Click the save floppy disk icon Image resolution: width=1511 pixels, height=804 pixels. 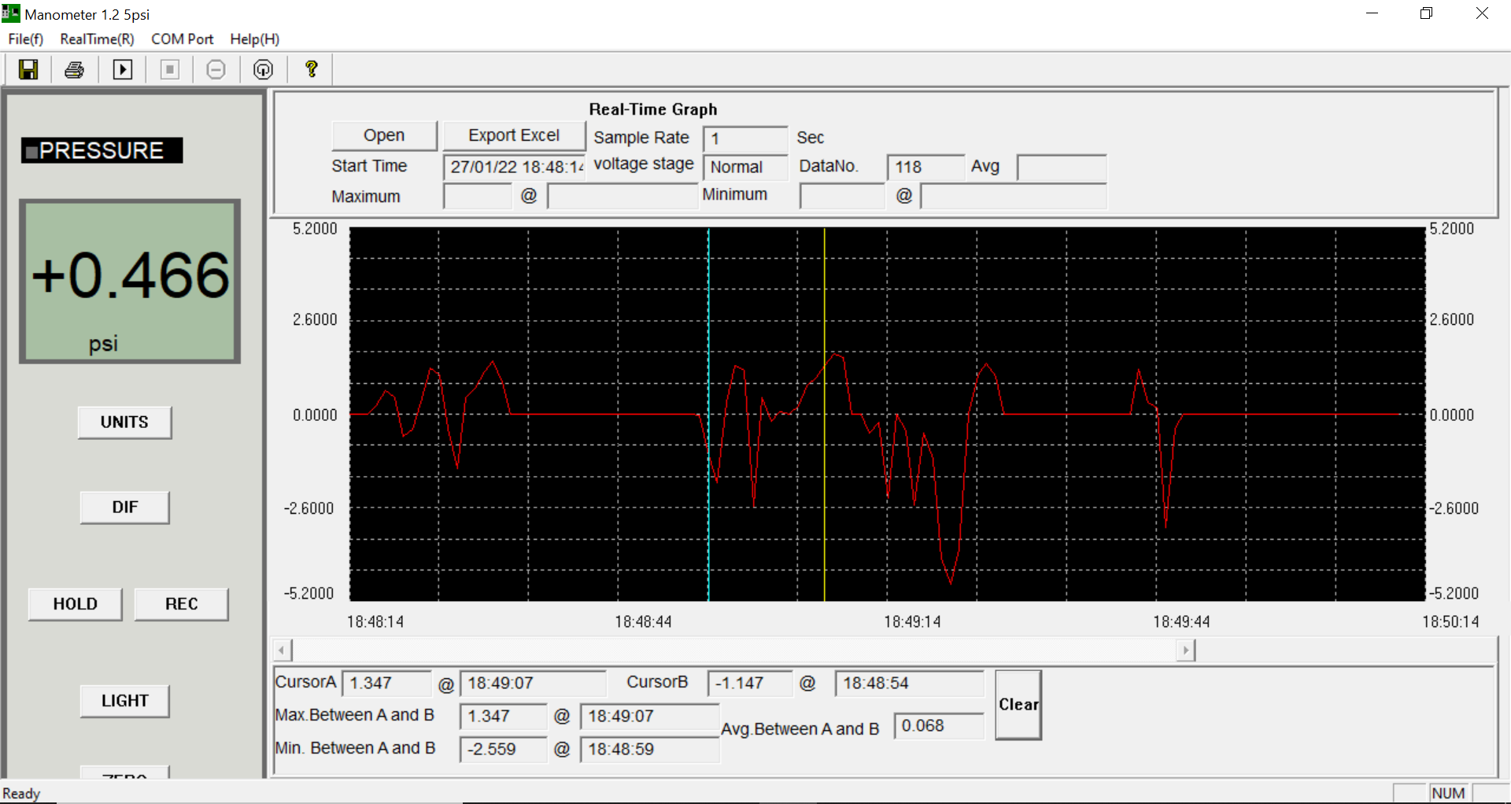point(28,70)
